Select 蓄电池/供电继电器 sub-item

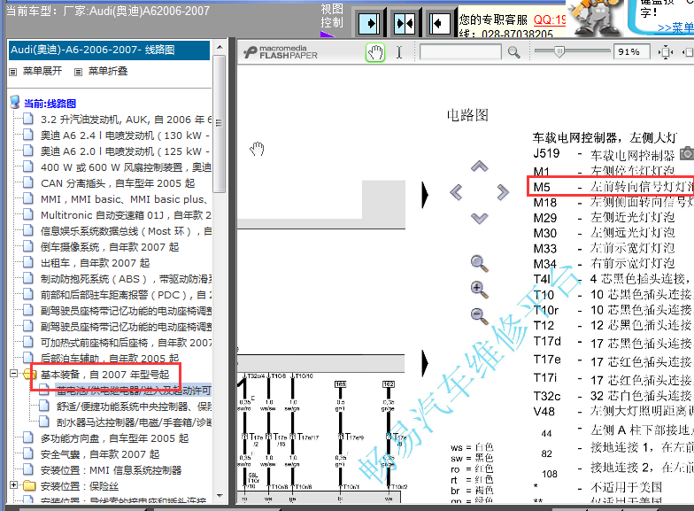(x=134, y=391)
